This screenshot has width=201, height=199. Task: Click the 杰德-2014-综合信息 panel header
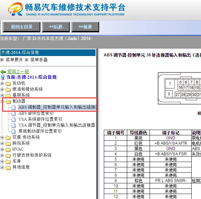click(x=48, y=52)
